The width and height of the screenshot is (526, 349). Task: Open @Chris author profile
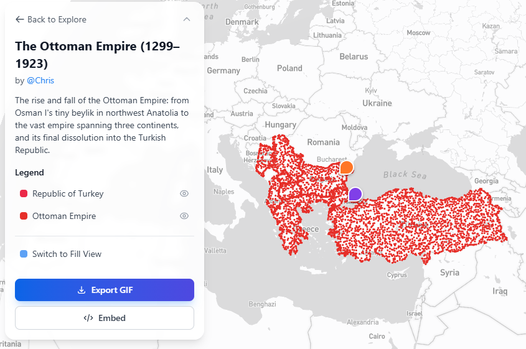[x=40, y=80]
